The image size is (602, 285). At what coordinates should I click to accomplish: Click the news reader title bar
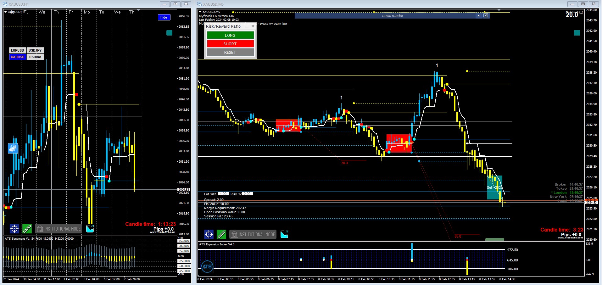[x=393, y=16]
